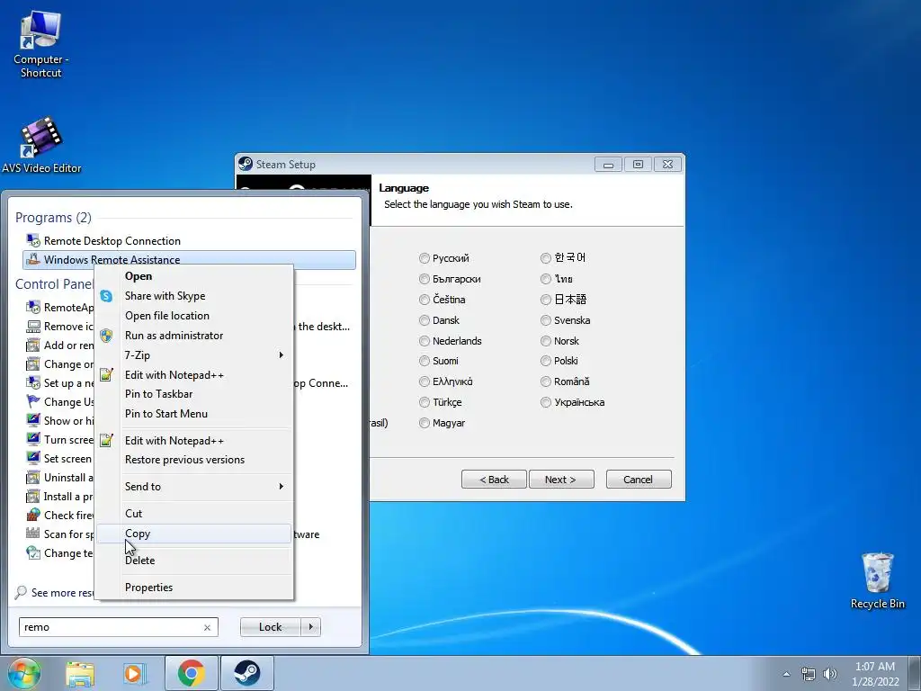Click Cancel in Steam Setup
The image size is (921, 691).
639,480
